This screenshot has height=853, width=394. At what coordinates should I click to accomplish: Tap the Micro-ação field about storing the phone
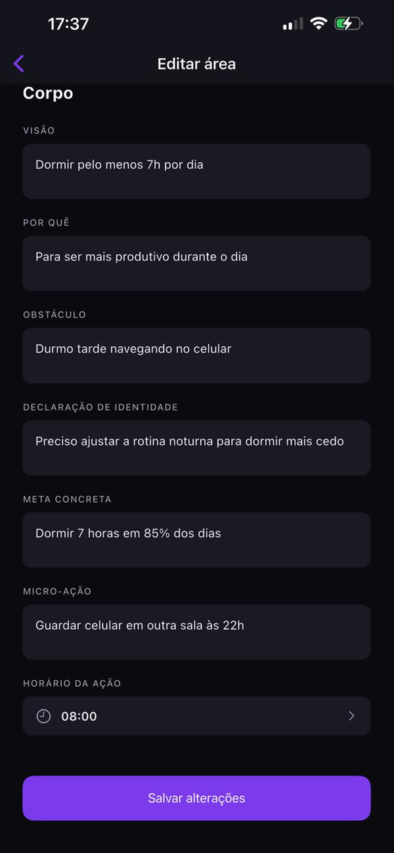coord(197,632)
